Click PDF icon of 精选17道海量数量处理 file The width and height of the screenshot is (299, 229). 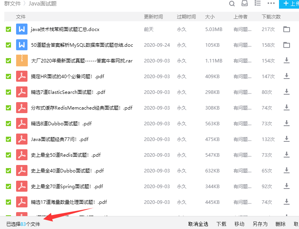coord(22,202)
